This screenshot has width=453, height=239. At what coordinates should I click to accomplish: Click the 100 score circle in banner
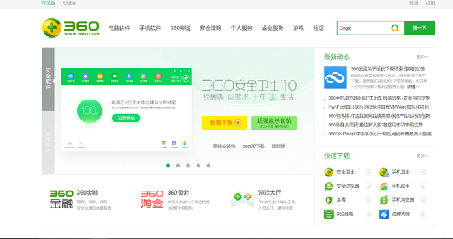point(90,111)
